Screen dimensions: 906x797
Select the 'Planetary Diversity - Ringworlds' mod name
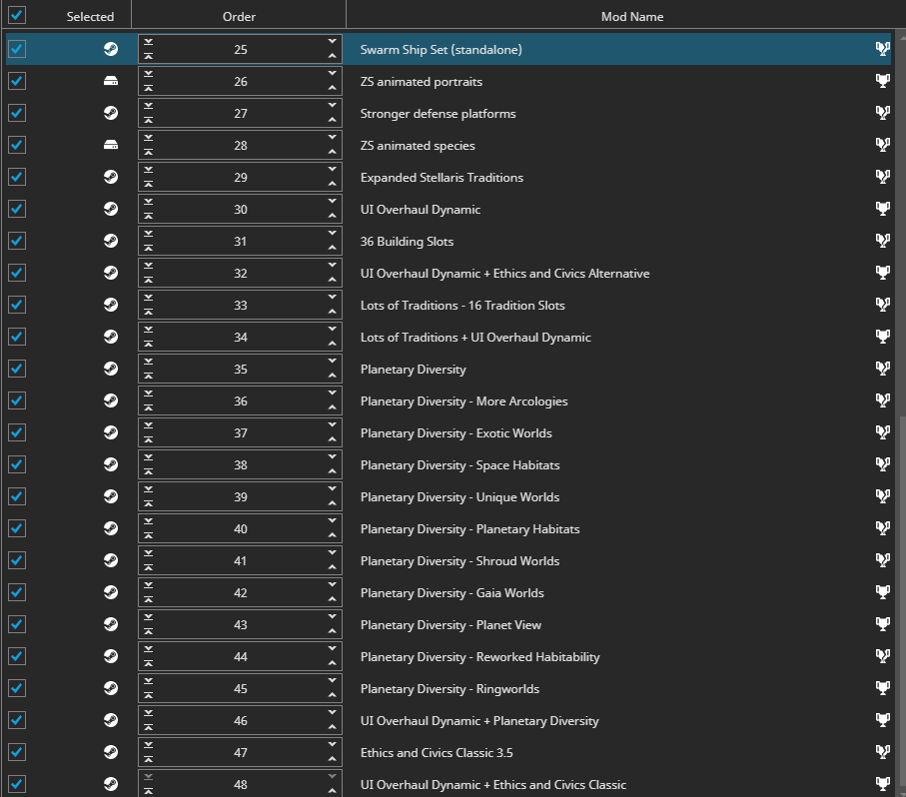tap(450, 688)
